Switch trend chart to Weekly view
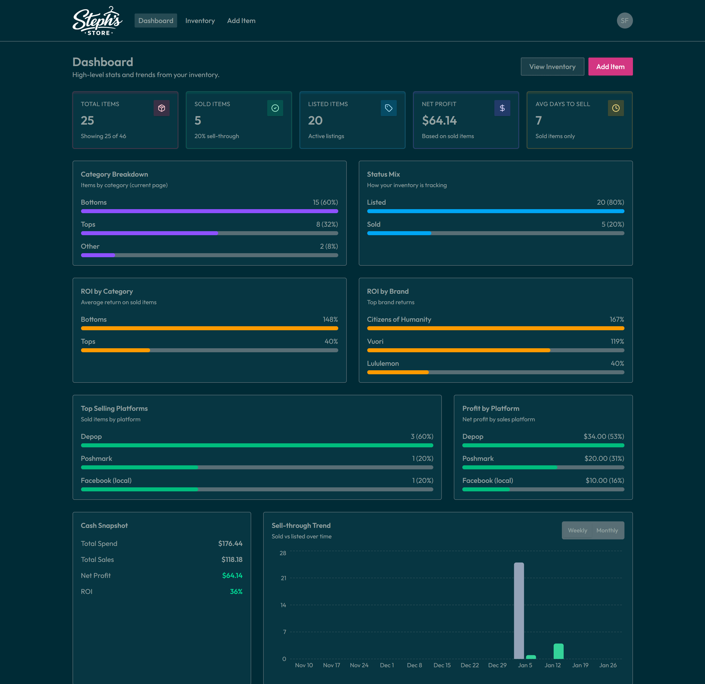 tap(577, 530)
